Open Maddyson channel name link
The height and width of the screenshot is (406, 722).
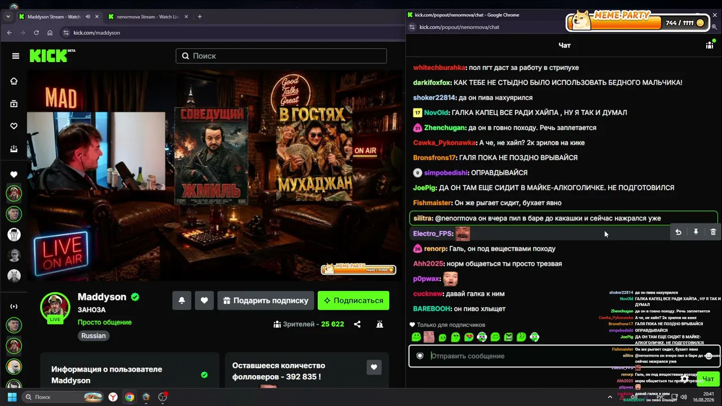coord(102,297)
